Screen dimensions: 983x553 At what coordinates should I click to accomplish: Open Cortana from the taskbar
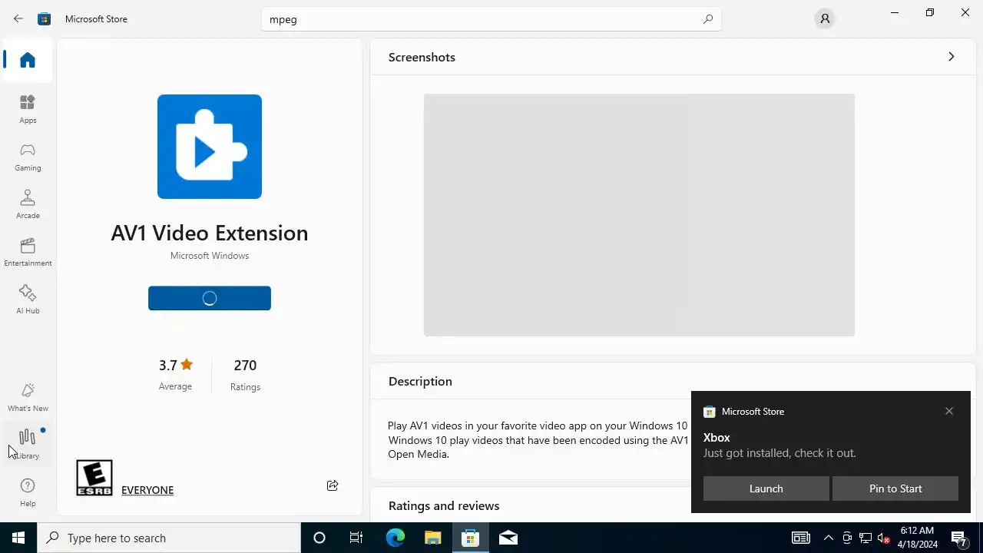point(319,538)
